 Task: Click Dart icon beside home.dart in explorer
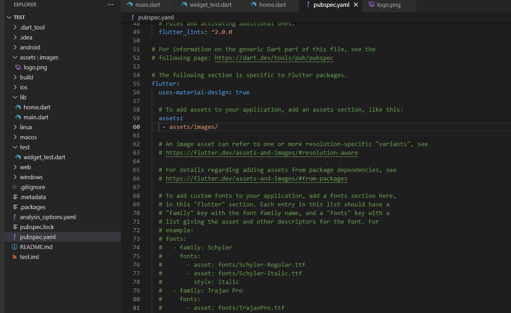tap(18, 108)
